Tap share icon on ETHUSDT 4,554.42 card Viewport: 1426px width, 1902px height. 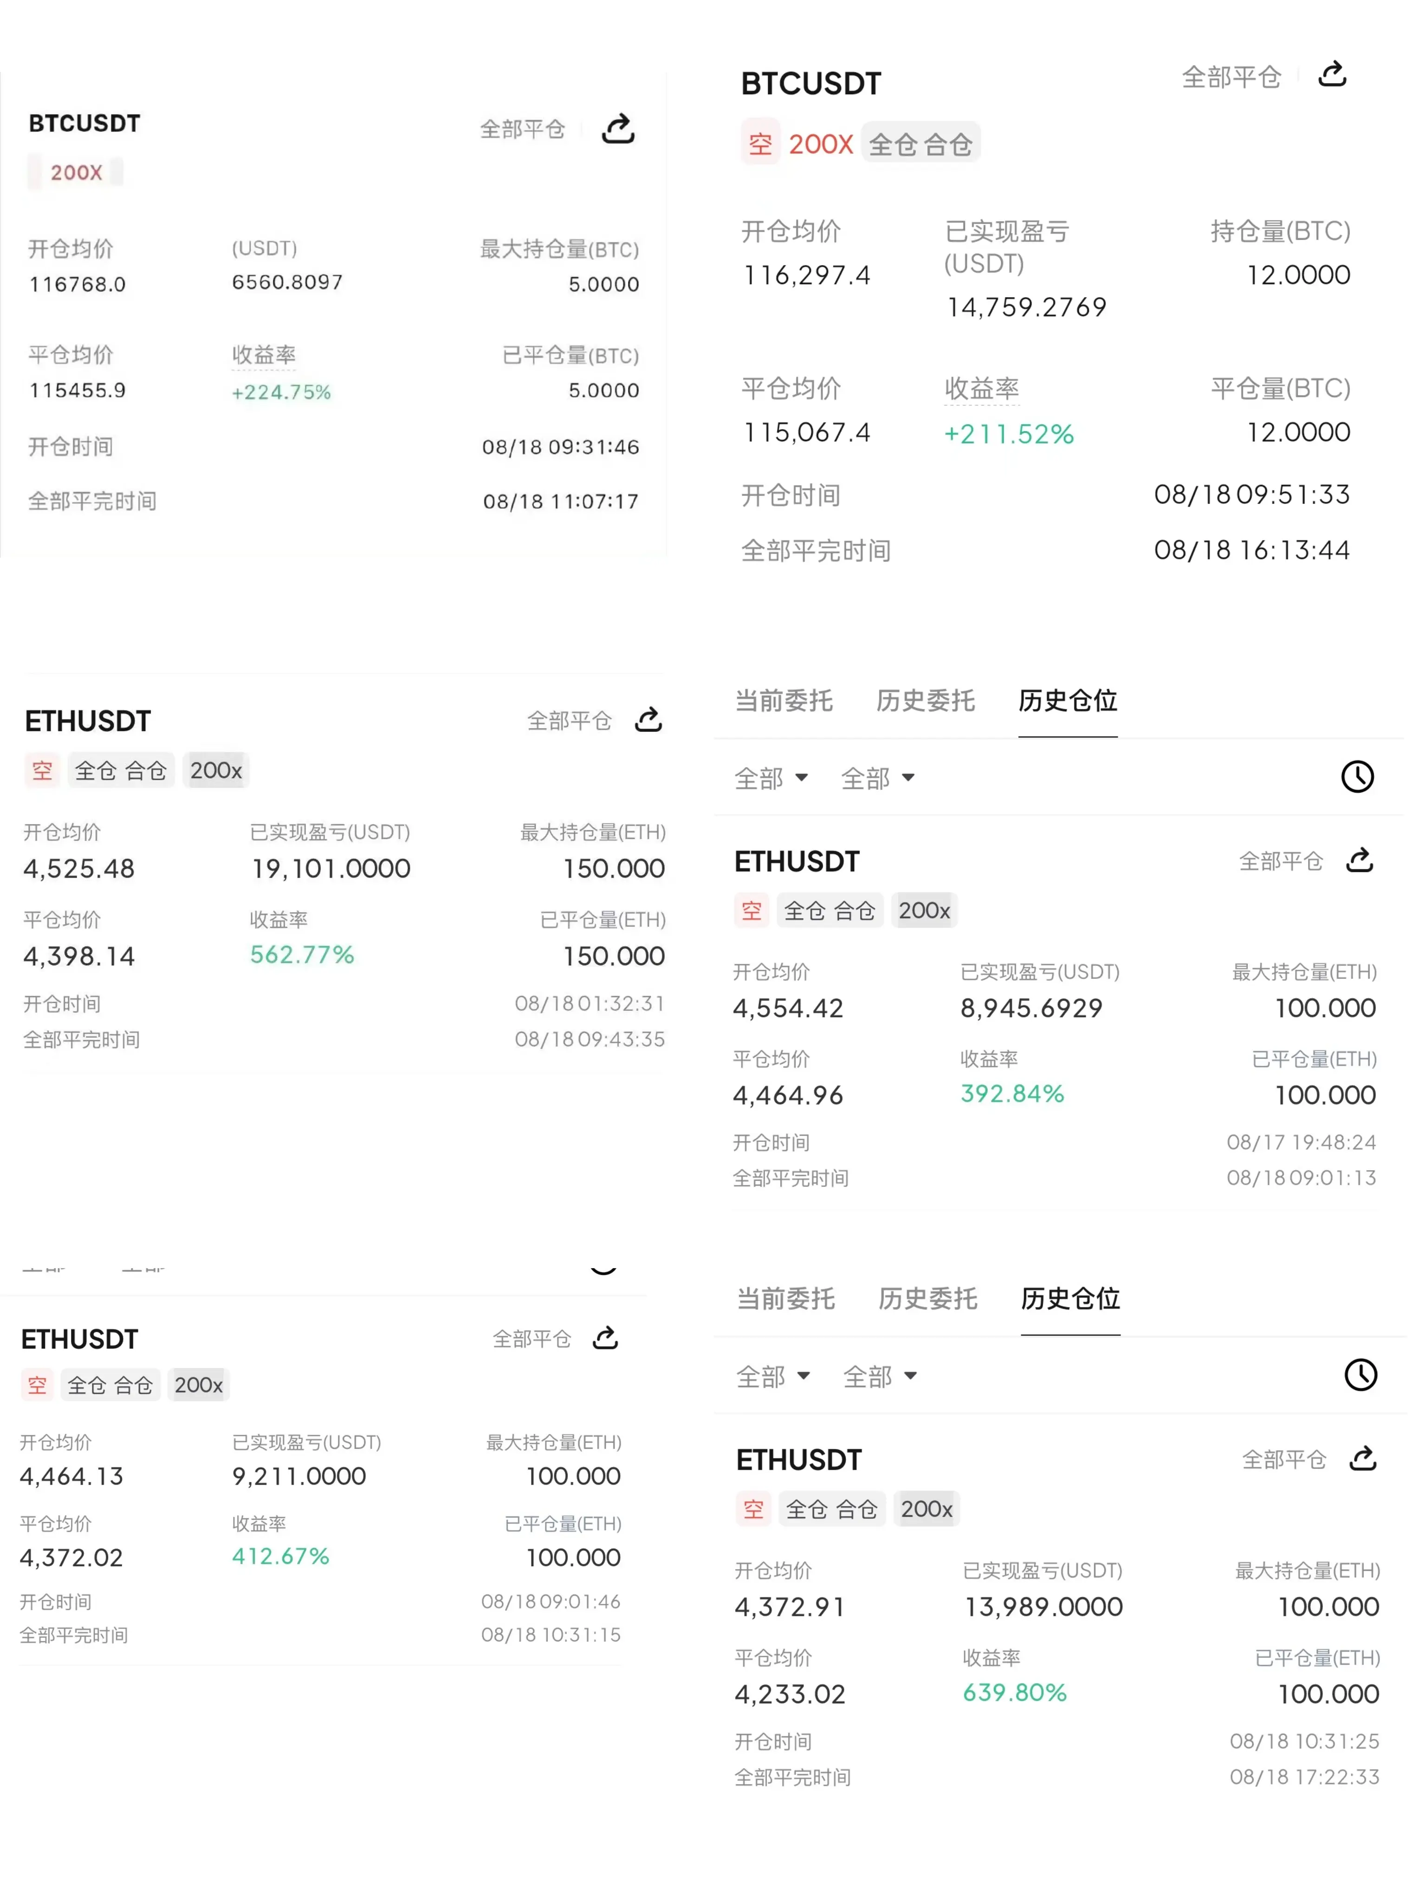[x=1359, y=860]
